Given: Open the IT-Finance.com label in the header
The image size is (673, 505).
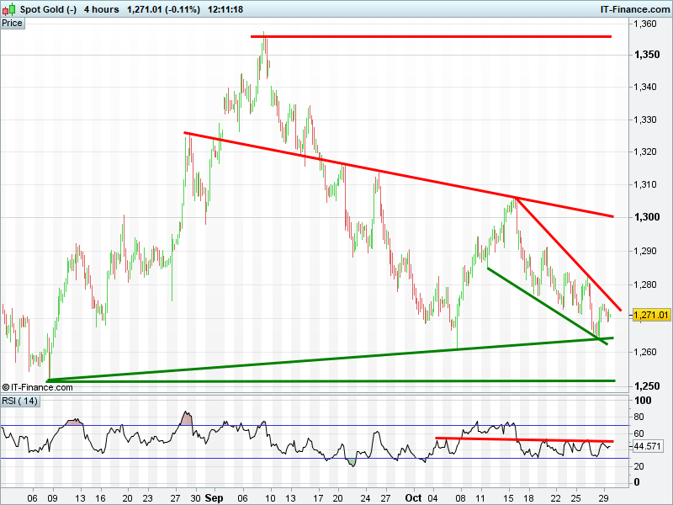Looking at the screenshot, I should click(x=635, y=9).
